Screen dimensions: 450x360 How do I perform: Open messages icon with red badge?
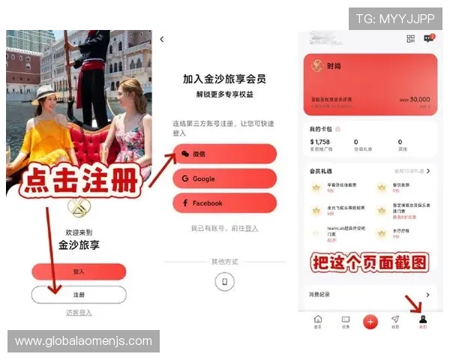pos(429,38)
